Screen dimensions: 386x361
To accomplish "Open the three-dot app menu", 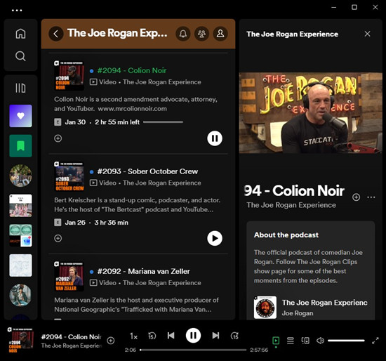I will tap(17, 11).
